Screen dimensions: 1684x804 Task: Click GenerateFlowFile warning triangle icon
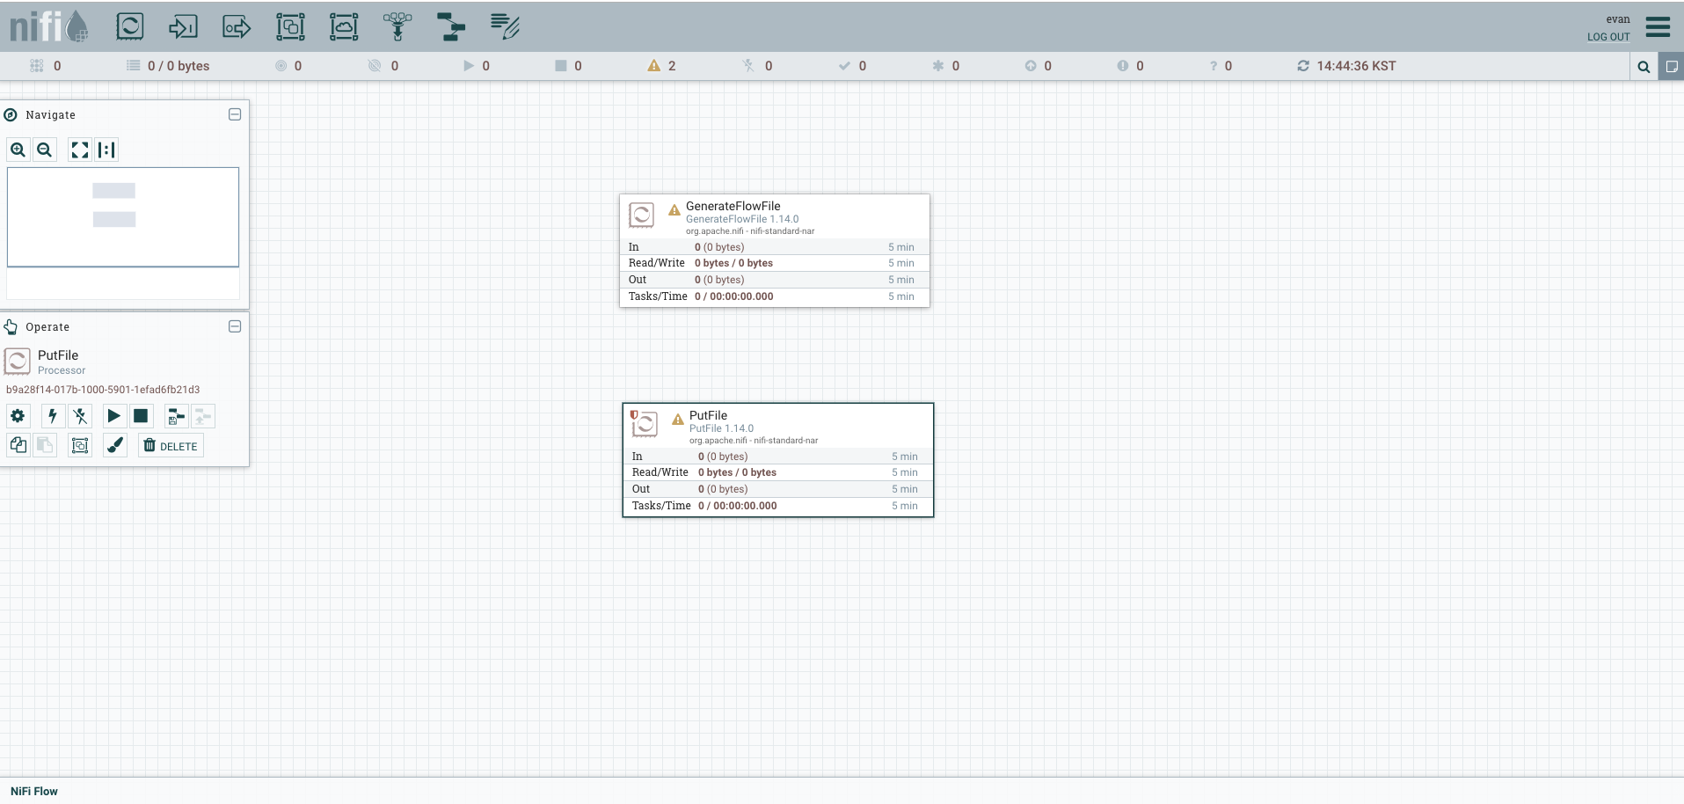[x=674, y=210]
